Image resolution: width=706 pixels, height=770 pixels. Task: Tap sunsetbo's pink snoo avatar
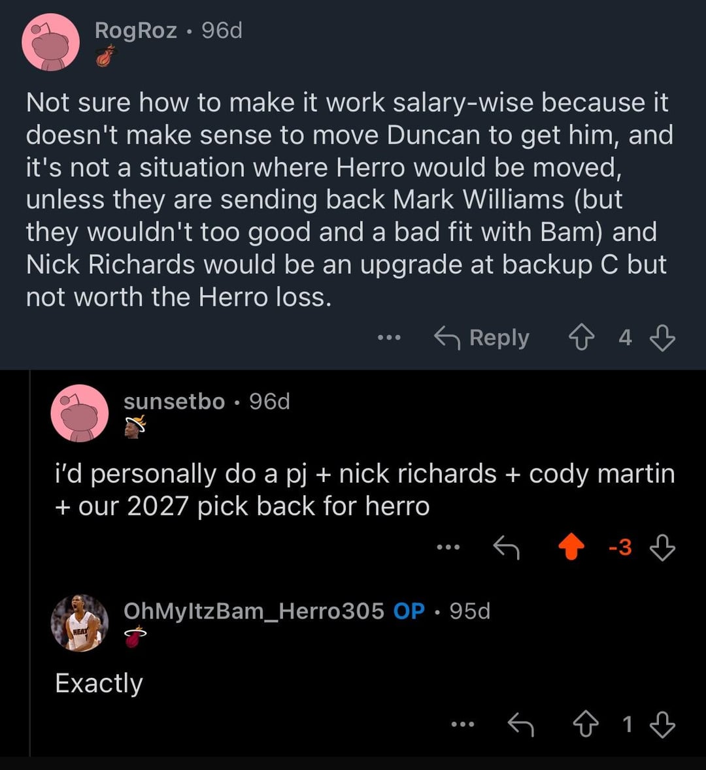tap(79, 413)
